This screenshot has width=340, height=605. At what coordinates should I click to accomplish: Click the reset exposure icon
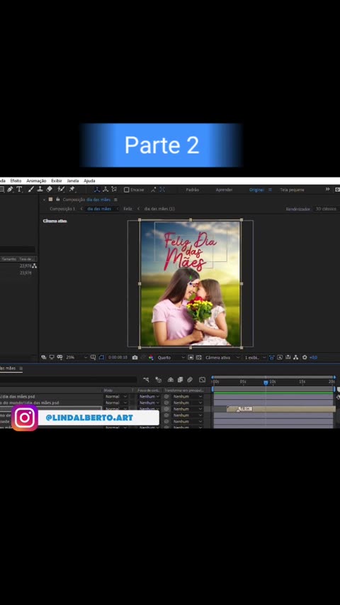pos(305,358)
